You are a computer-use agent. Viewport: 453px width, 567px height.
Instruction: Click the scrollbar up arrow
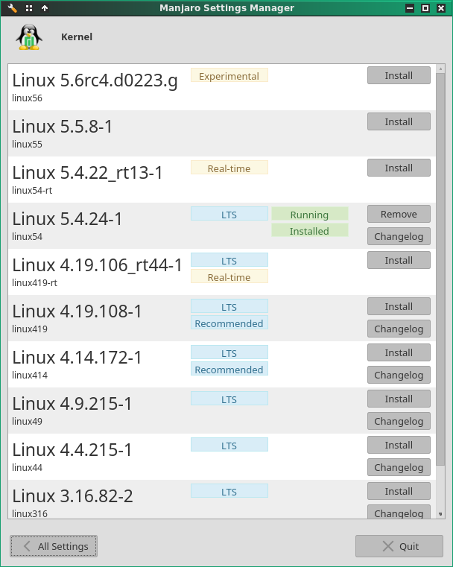440,69
